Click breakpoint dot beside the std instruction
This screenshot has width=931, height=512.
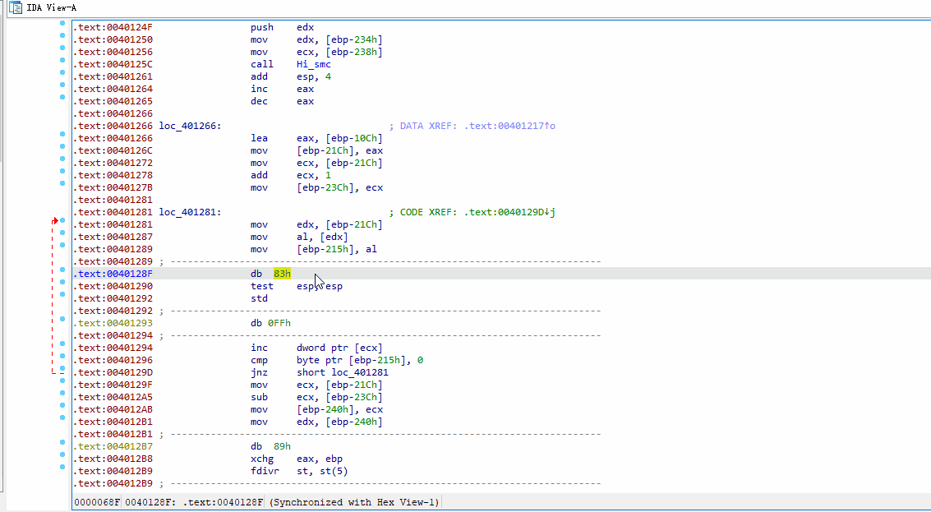[62, 294]
